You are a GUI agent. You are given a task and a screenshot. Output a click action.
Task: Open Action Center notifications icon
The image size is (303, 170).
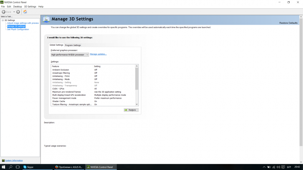tap(283, 167)
